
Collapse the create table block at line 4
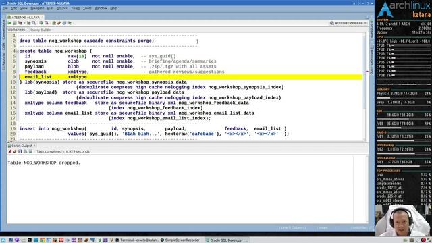coord(18,51)
